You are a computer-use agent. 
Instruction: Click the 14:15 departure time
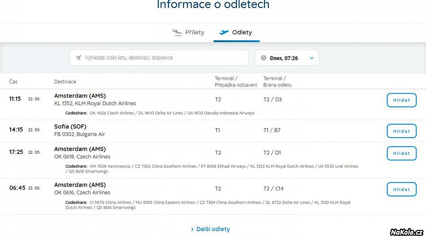coord(16,130)
